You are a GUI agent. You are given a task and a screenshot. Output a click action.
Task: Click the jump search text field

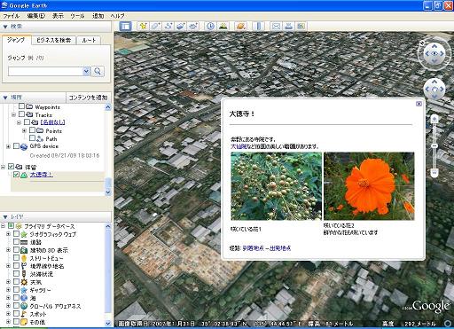[45, 71]
